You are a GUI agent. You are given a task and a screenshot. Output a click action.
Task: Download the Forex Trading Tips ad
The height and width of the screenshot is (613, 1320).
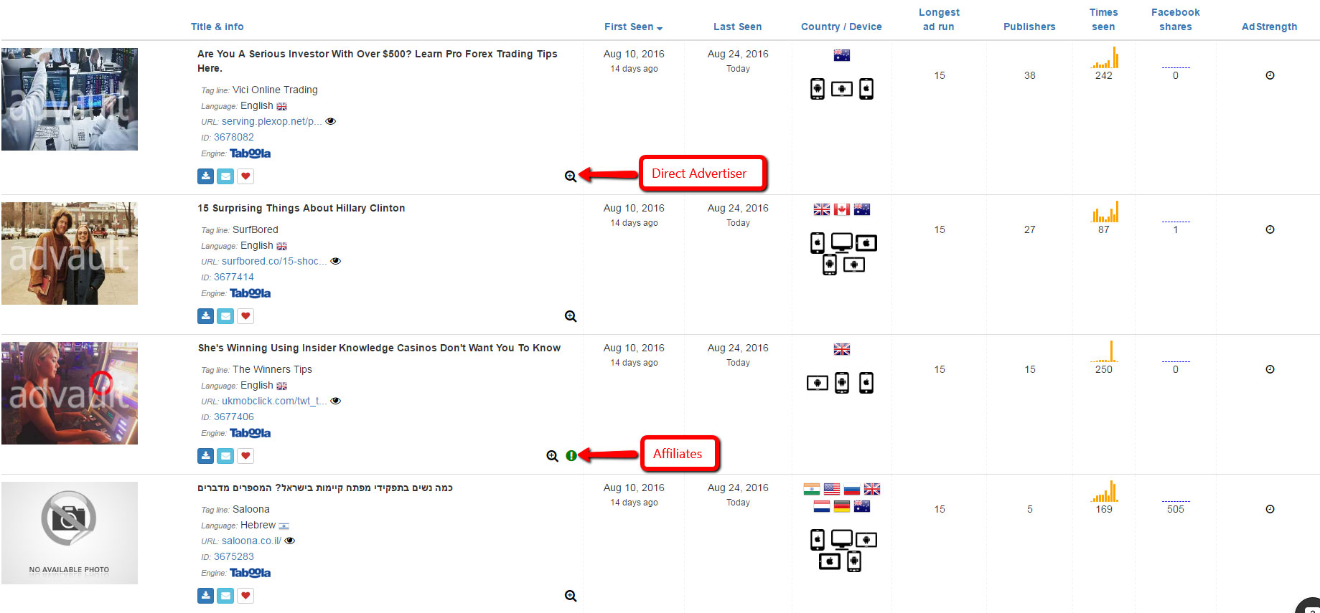pyautogui.click(x=205, y=176)
